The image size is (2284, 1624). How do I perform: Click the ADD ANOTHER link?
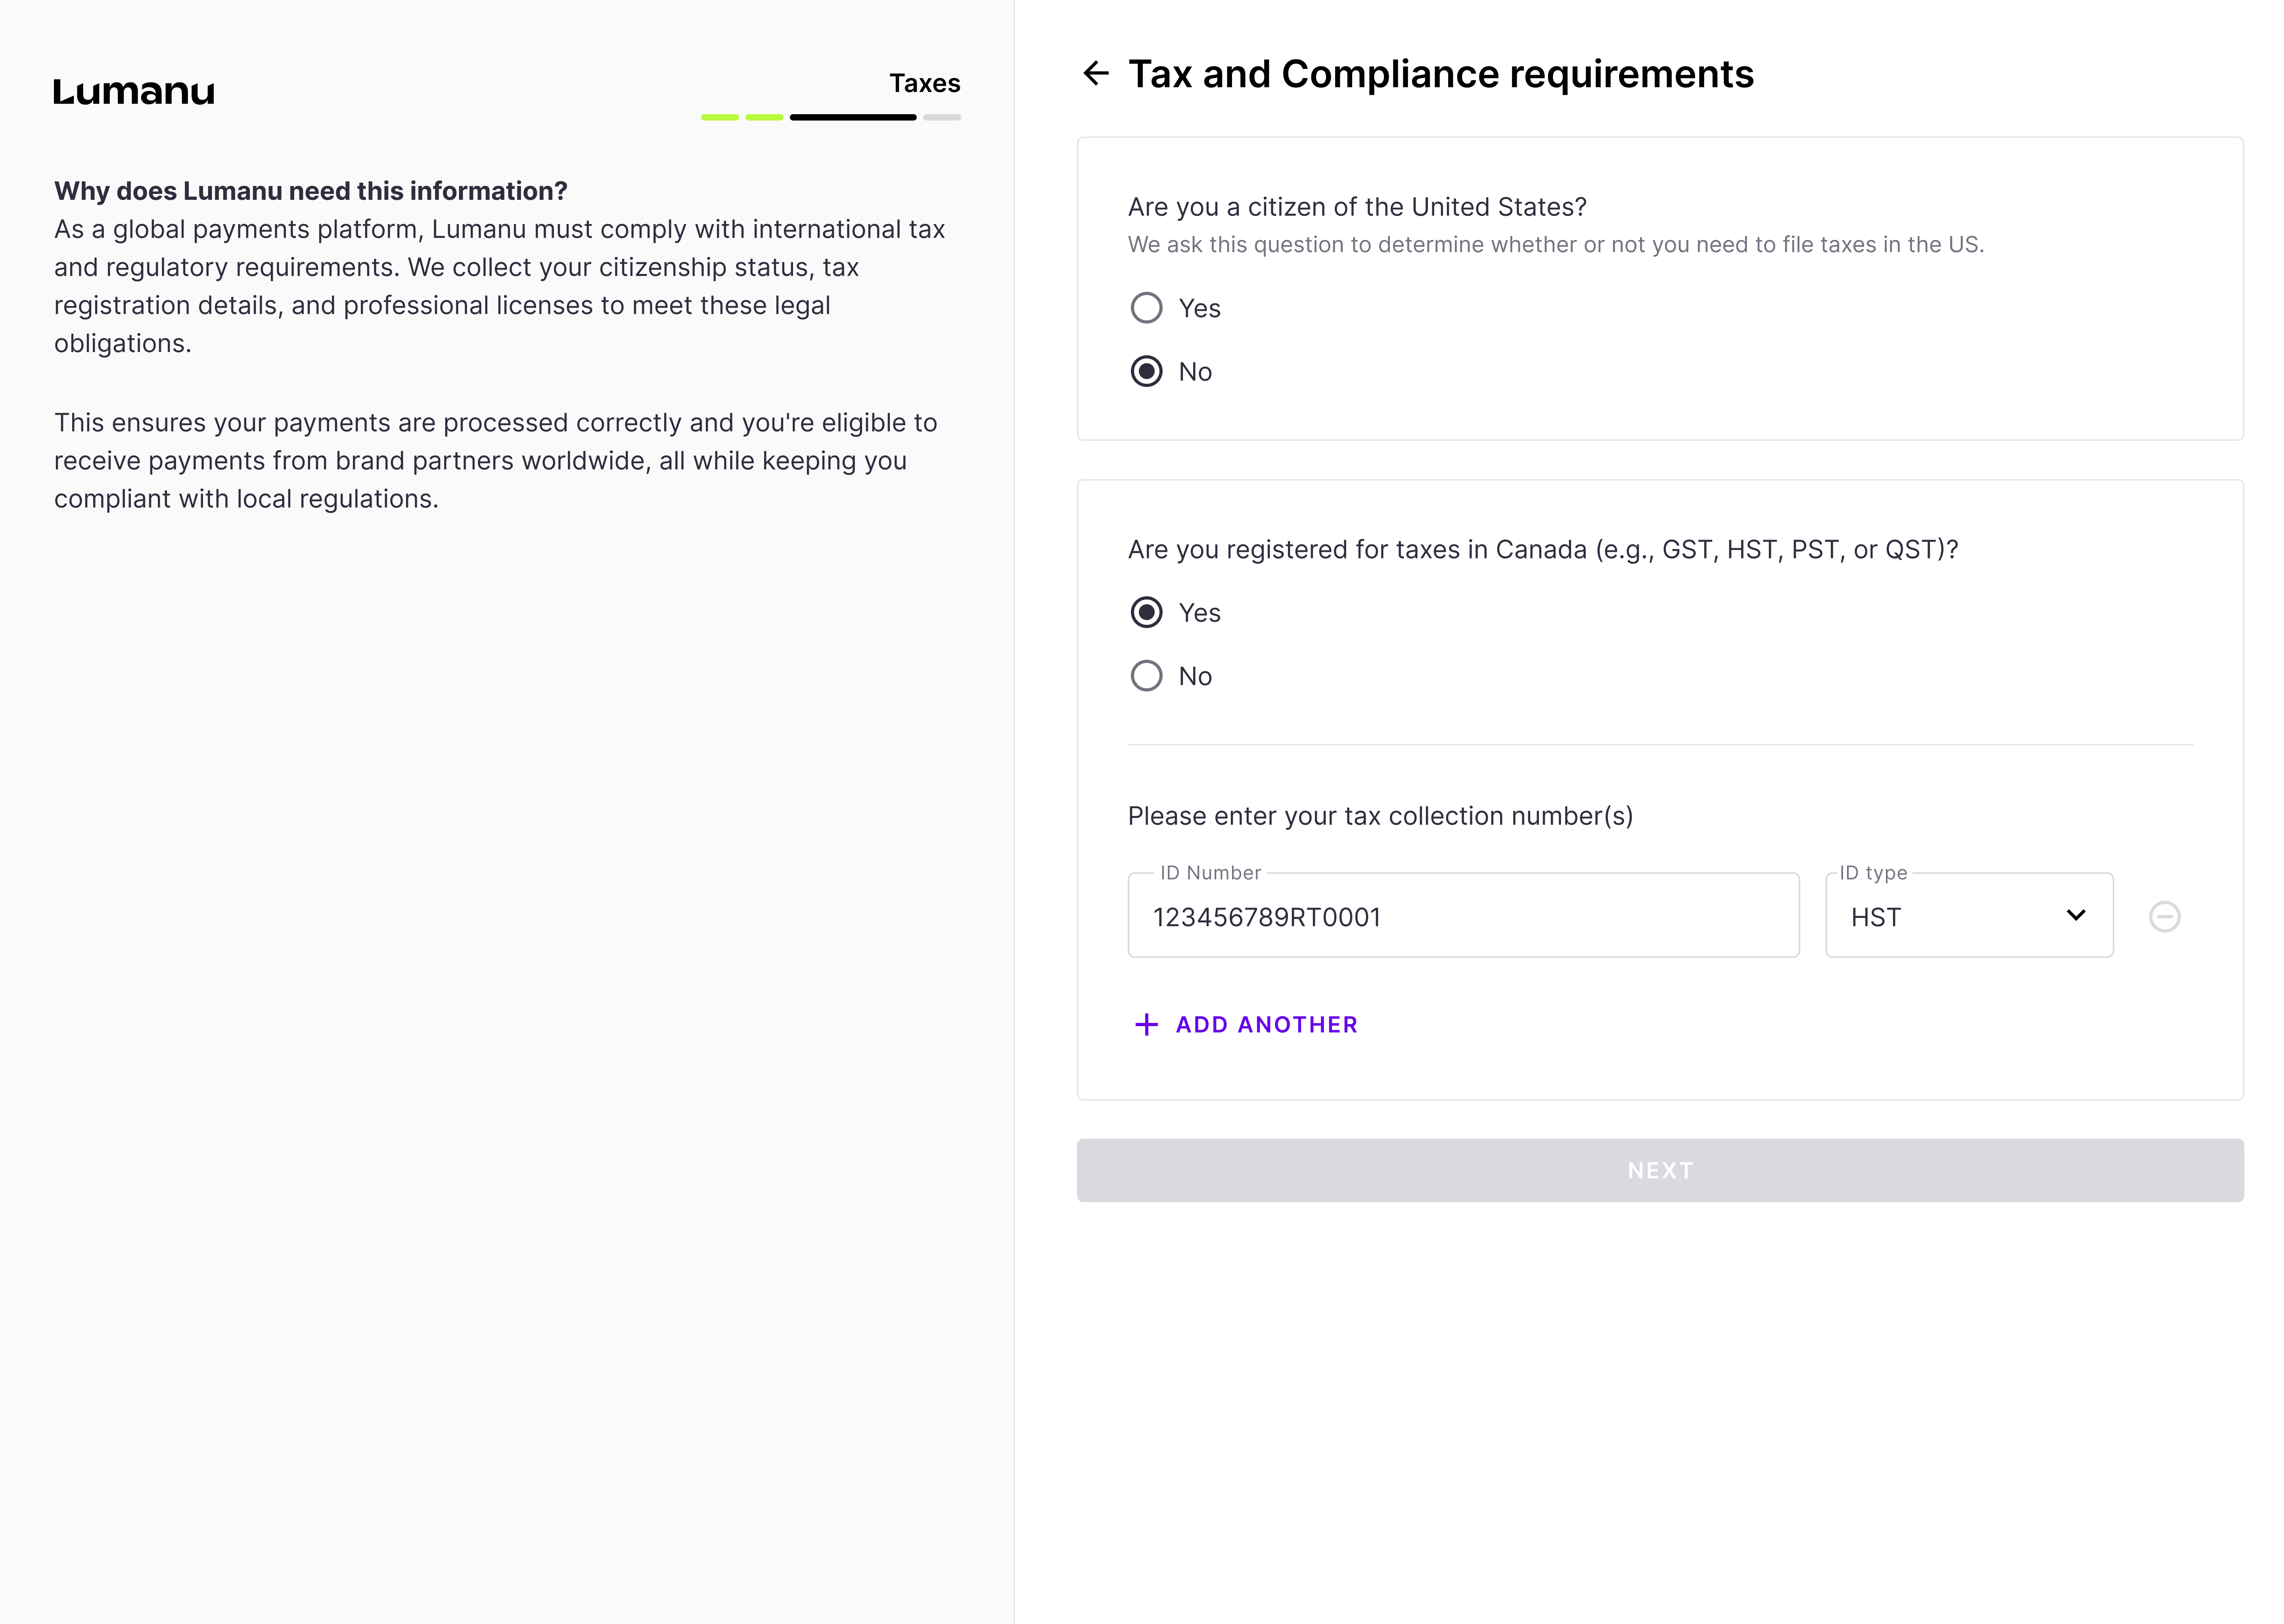pyautogui.click(x=1266, y=1025)
